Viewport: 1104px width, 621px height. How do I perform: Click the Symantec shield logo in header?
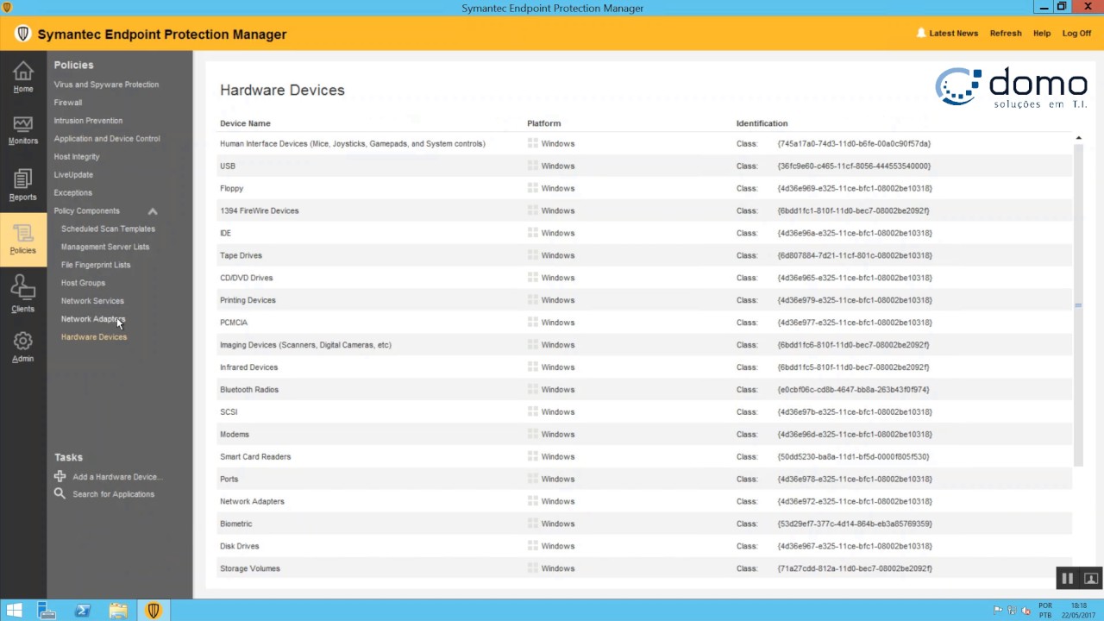[x=23, y=34]
